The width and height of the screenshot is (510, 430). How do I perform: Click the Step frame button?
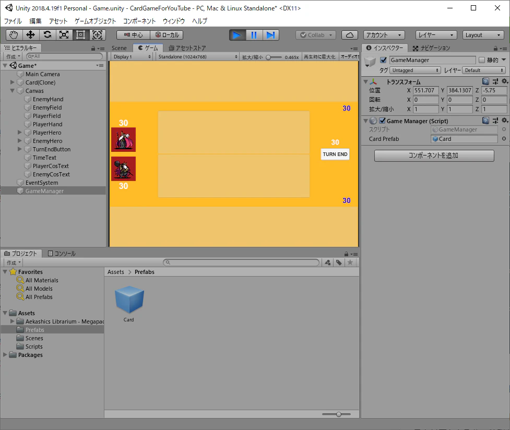(270, 35)
